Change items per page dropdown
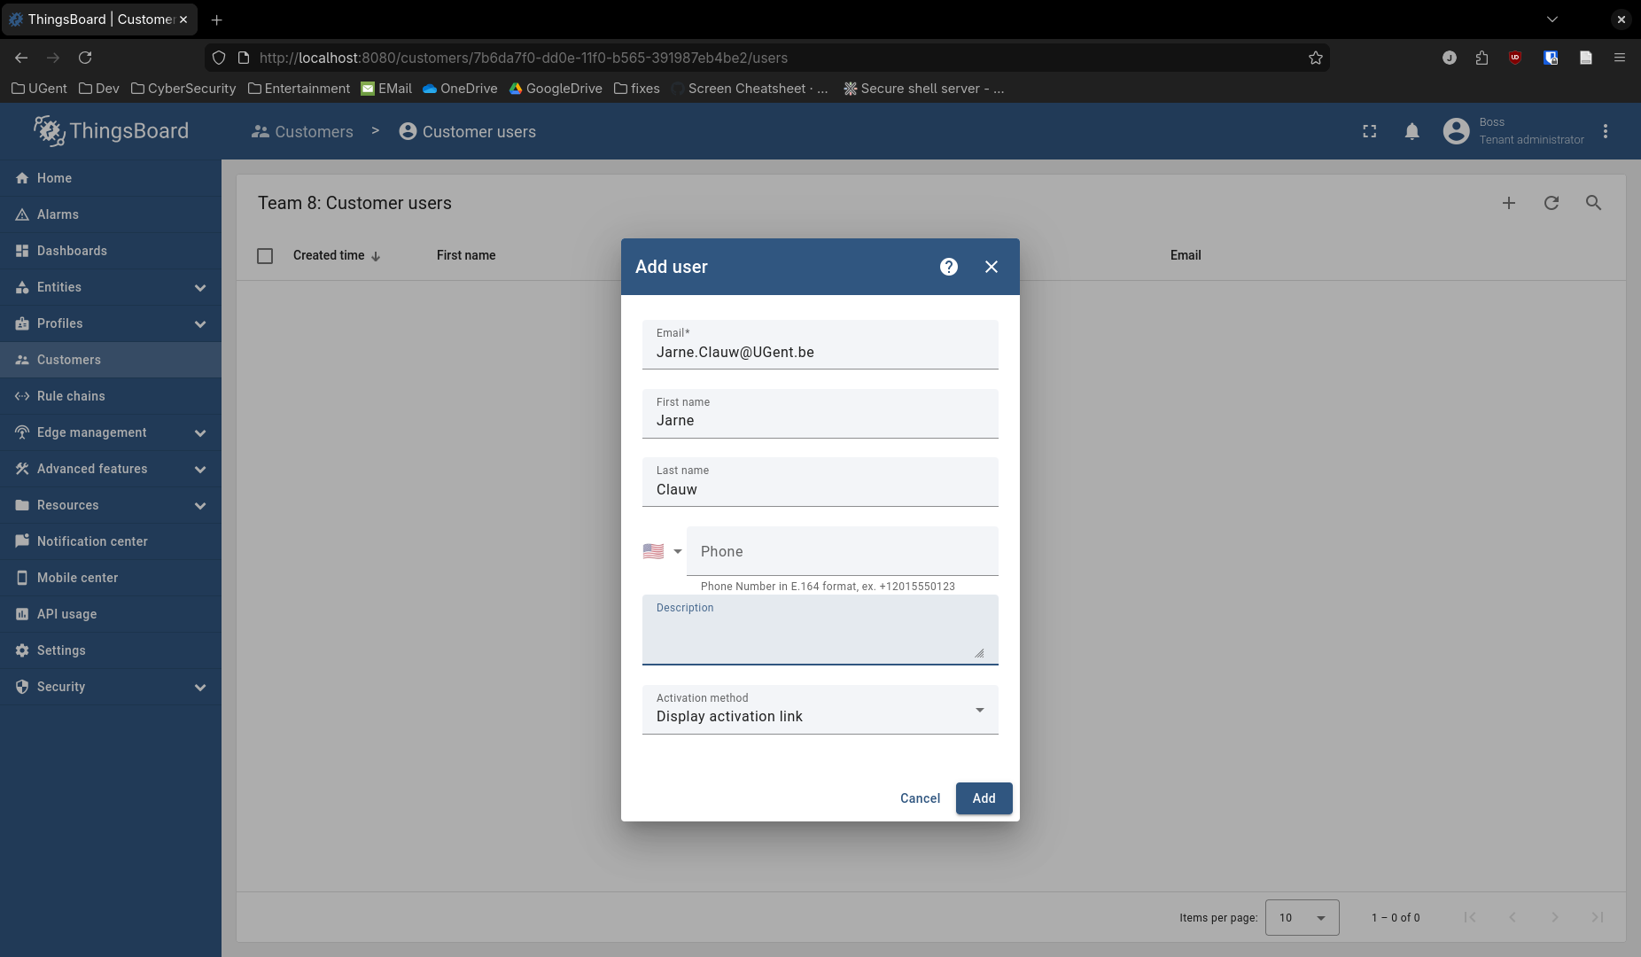Viewport: 1641px width, 957px height. pyautogui.click(x=1302, y=917)
